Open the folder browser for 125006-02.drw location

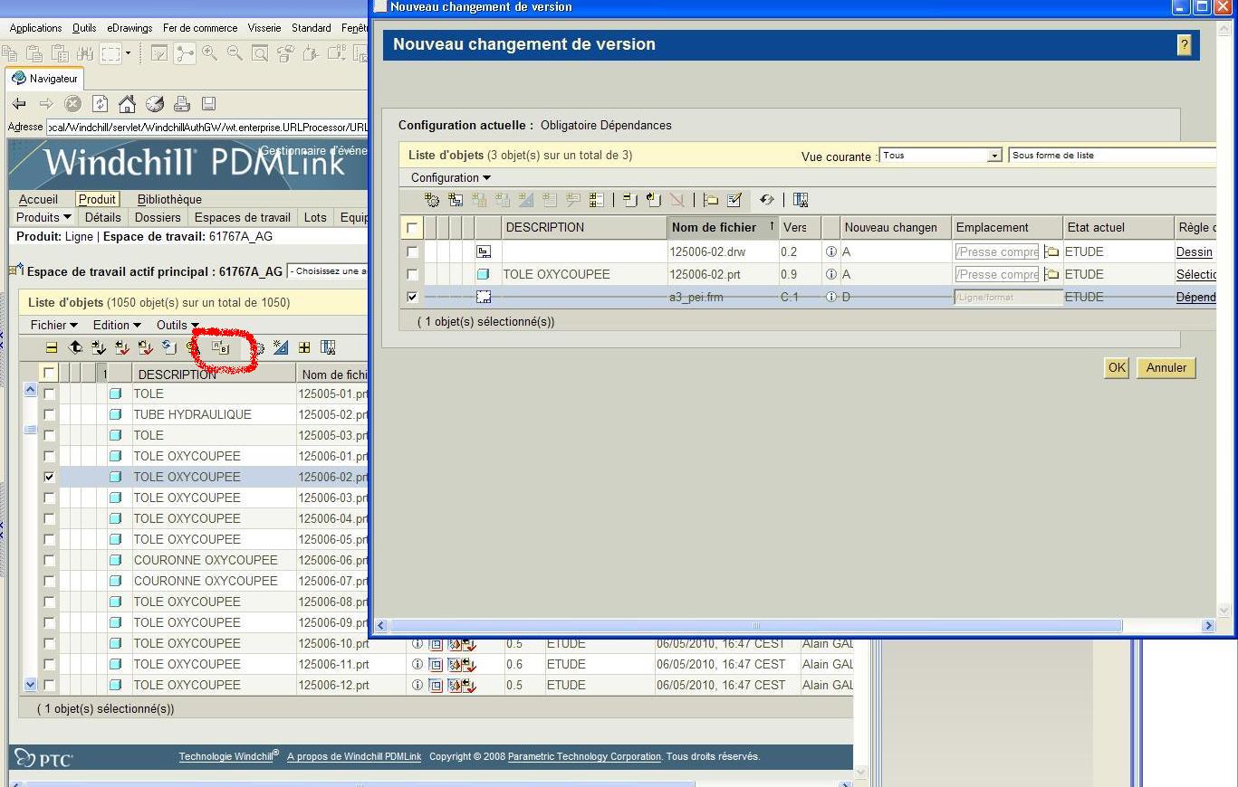click(1051, 251)
